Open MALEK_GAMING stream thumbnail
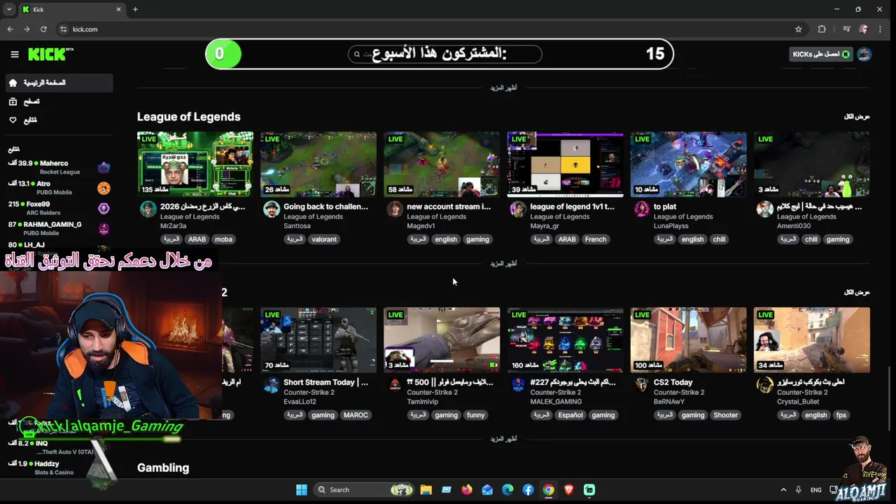The width and height of the screenshot is (896, 504). [565, 340]
